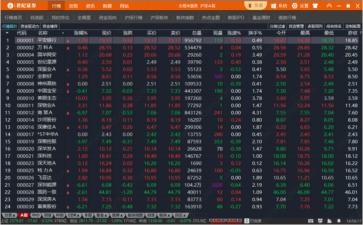Screen dimensions: 363x225
Task: Select the 资金博弈 view tab
Action: pos(50,26)
